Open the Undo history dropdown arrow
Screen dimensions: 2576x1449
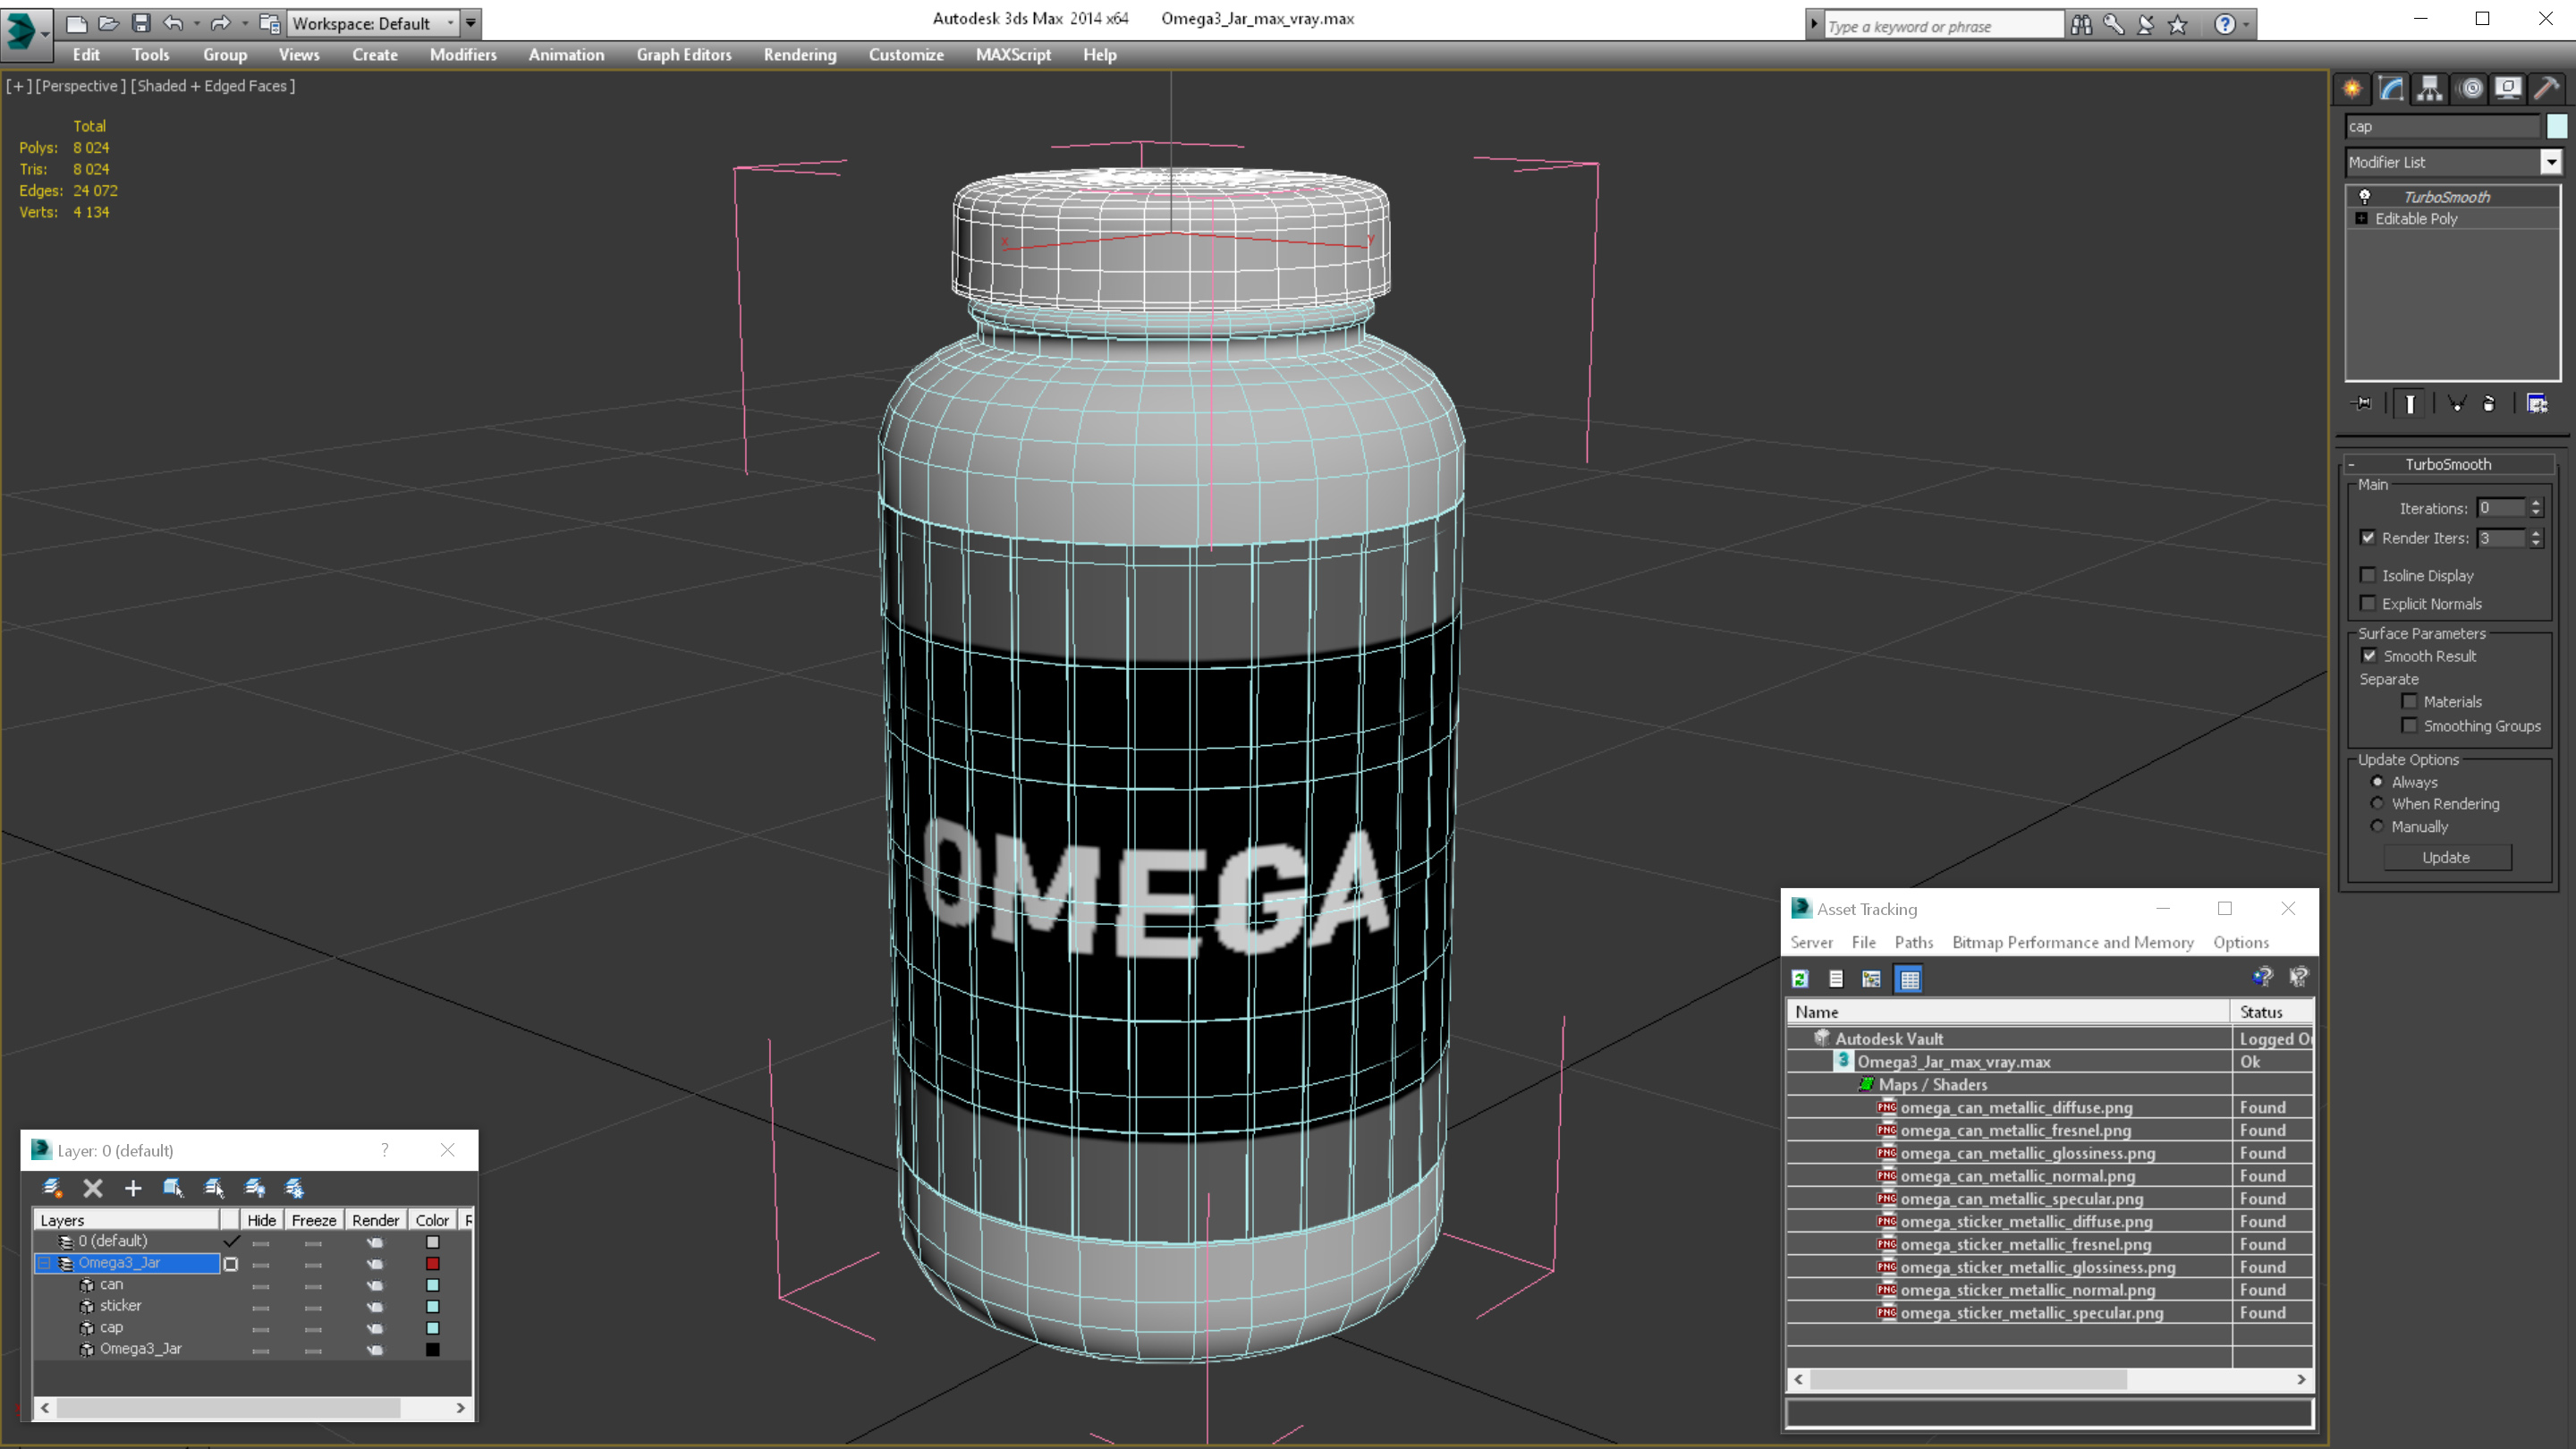196,23
